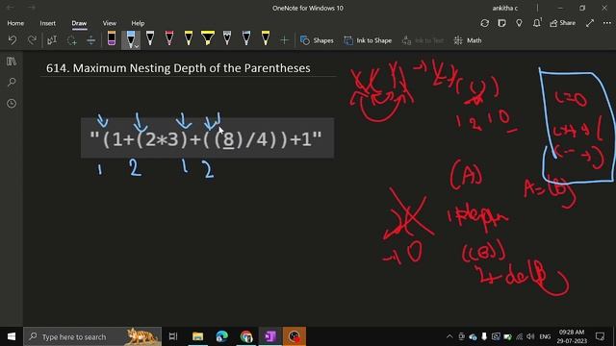616x346 pixels.
Task: Open Task View on the taskbar
Action: click(x=173, y=336)
